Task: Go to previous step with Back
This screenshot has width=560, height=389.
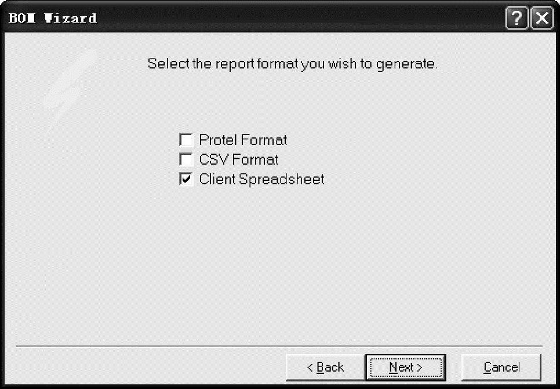Action: point(325,367)
